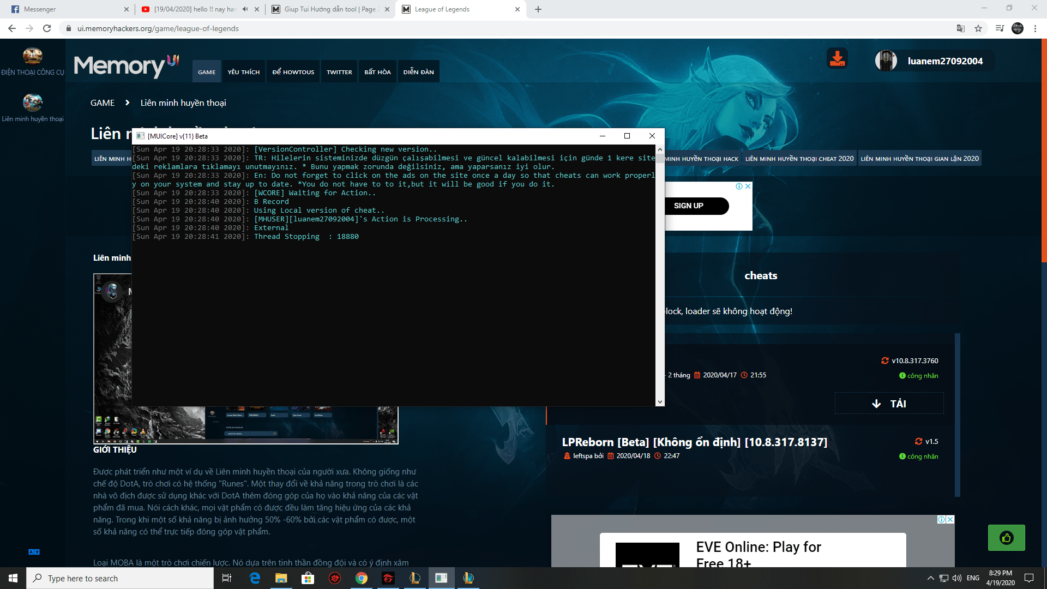1047x589 pixels.
Task: Mute the YouTube tab audio icon
Action: 245,9
